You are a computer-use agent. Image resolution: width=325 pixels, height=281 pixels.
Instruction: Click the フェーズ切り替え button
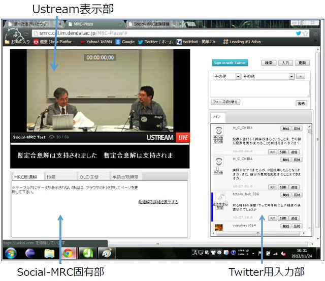[x=225, y=102]
